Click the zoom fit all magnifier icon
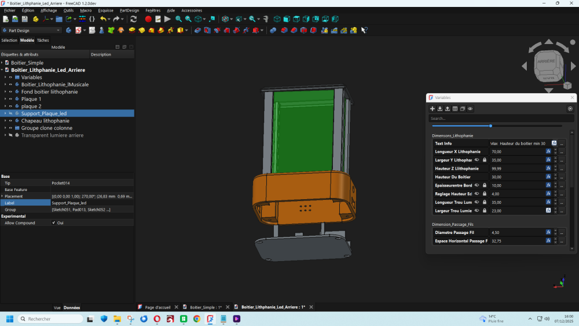This screenshot has width=579, height=326. click(x=178, y=19)
